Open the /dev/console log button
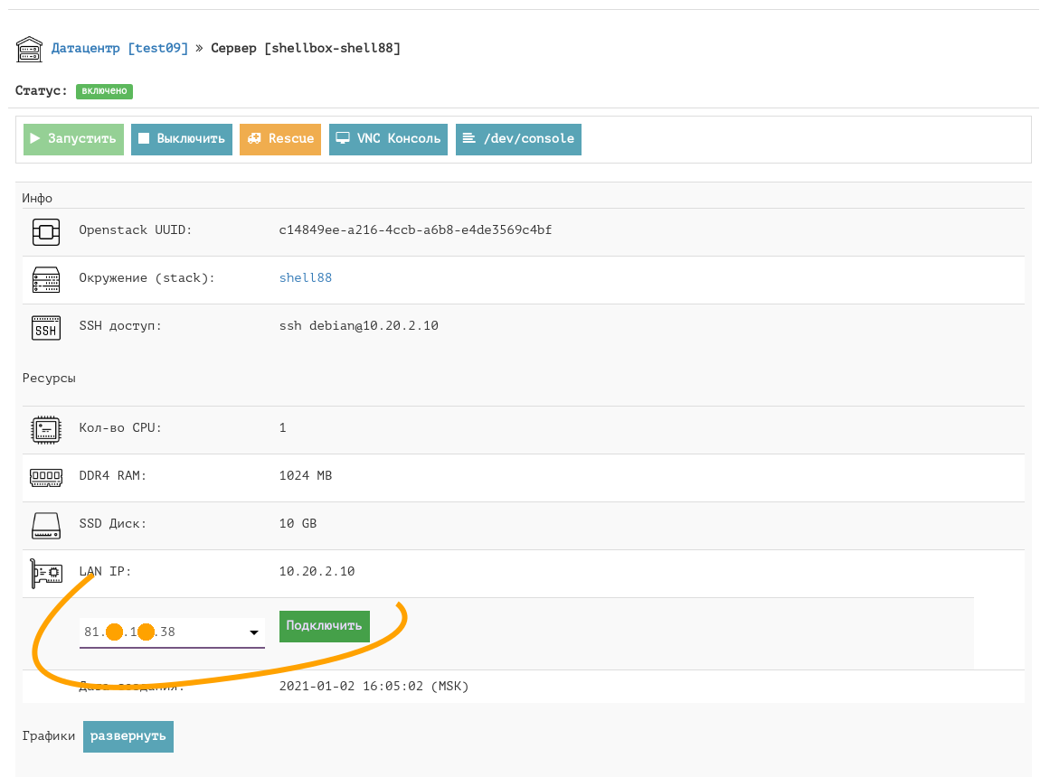 coord(518,139)
